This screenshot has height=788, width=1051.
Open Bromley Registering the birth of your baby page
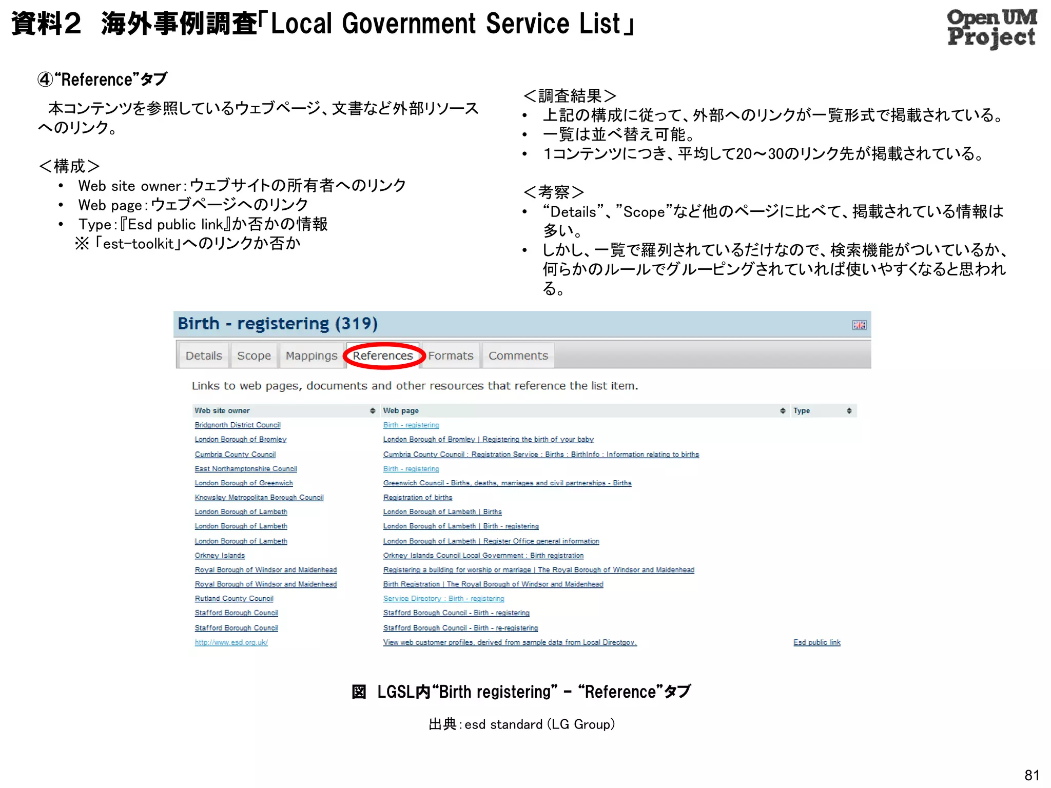(x=489, y=439)
